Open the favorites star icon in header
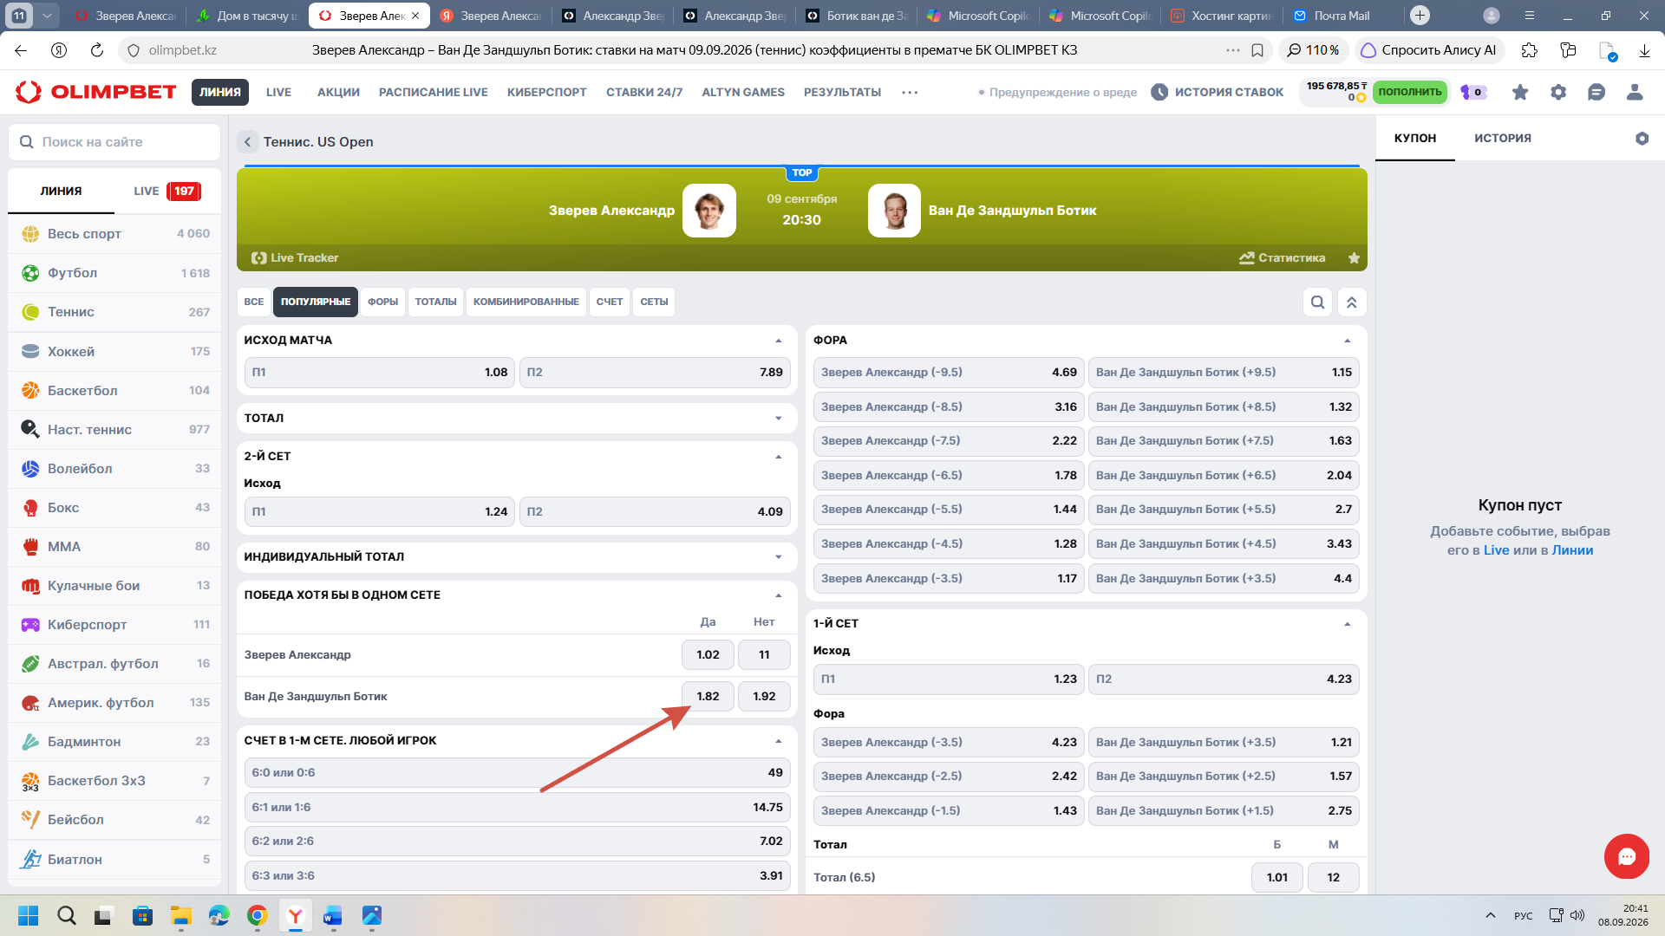 (x=1520, y=92)
